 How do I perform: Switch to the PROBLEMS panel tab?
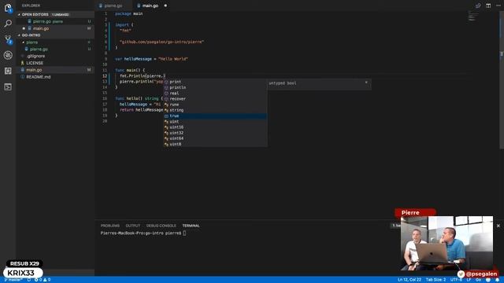[x=110, y=226]
